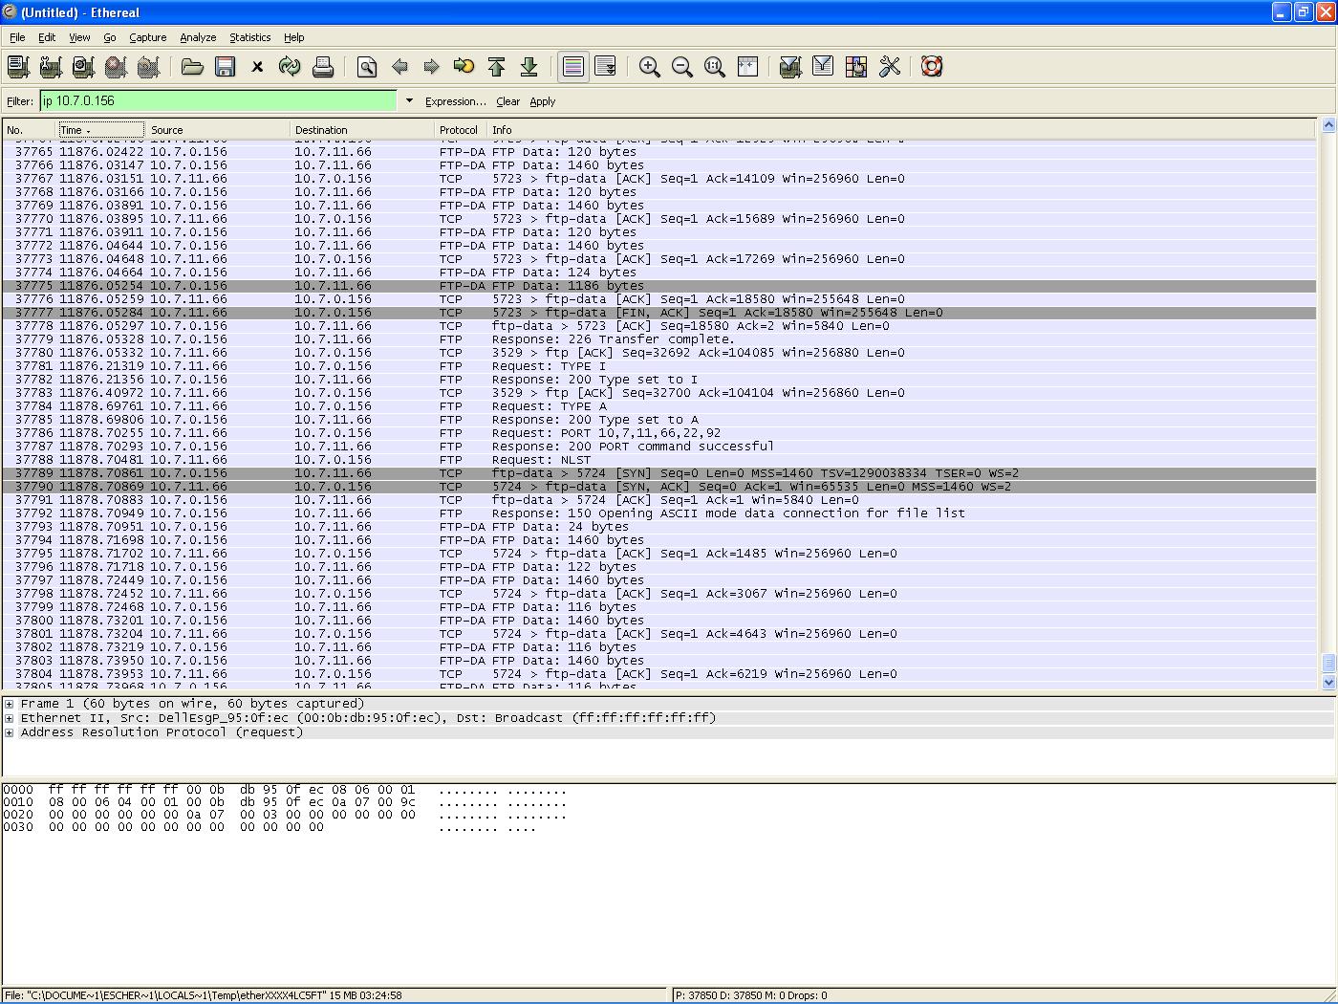Open the Help lifebuoy icon
1338x1004 pixels.
[x=932, y=67]
